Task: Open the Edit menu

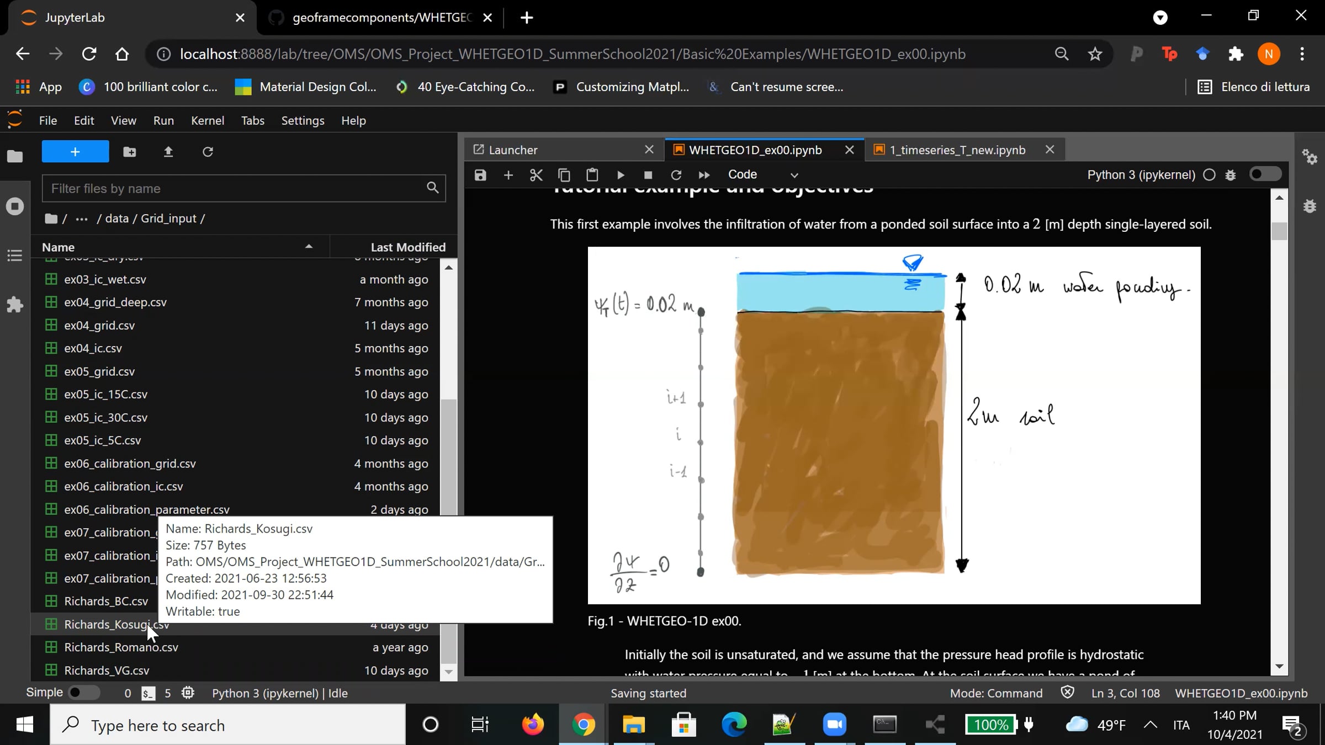Action: click(x=84, y=120)
